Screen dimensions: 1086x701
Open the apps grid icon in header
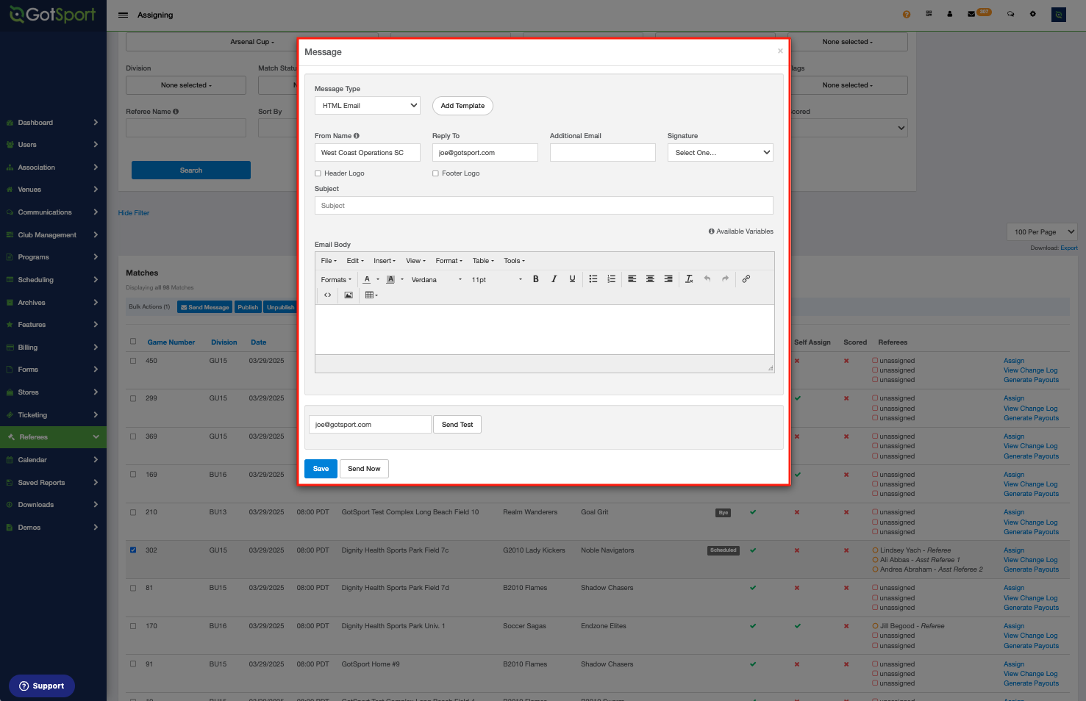pyautogui.click(x=929, y=14)
